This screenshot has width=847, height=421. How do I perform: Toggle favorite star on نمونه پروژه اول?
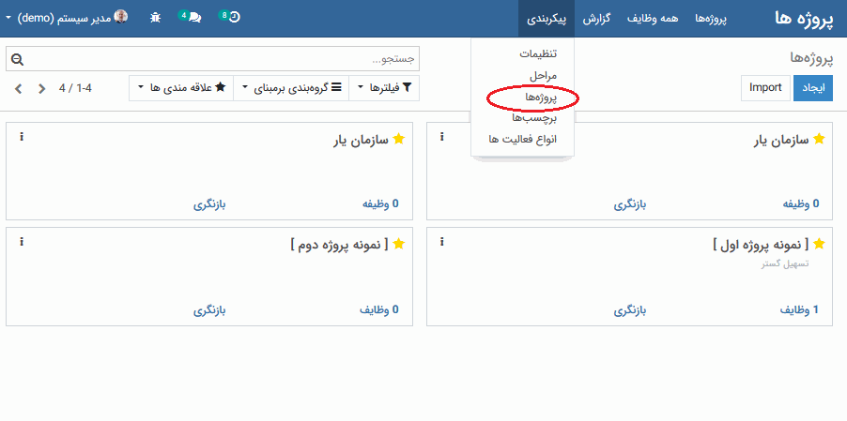click(819, 244)
